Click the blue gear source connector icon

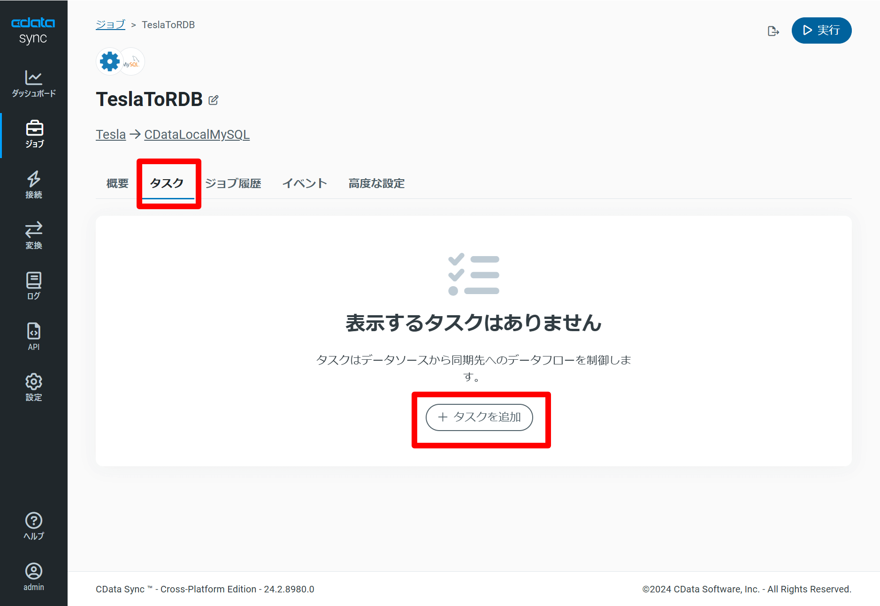click(x=110, y=61)
